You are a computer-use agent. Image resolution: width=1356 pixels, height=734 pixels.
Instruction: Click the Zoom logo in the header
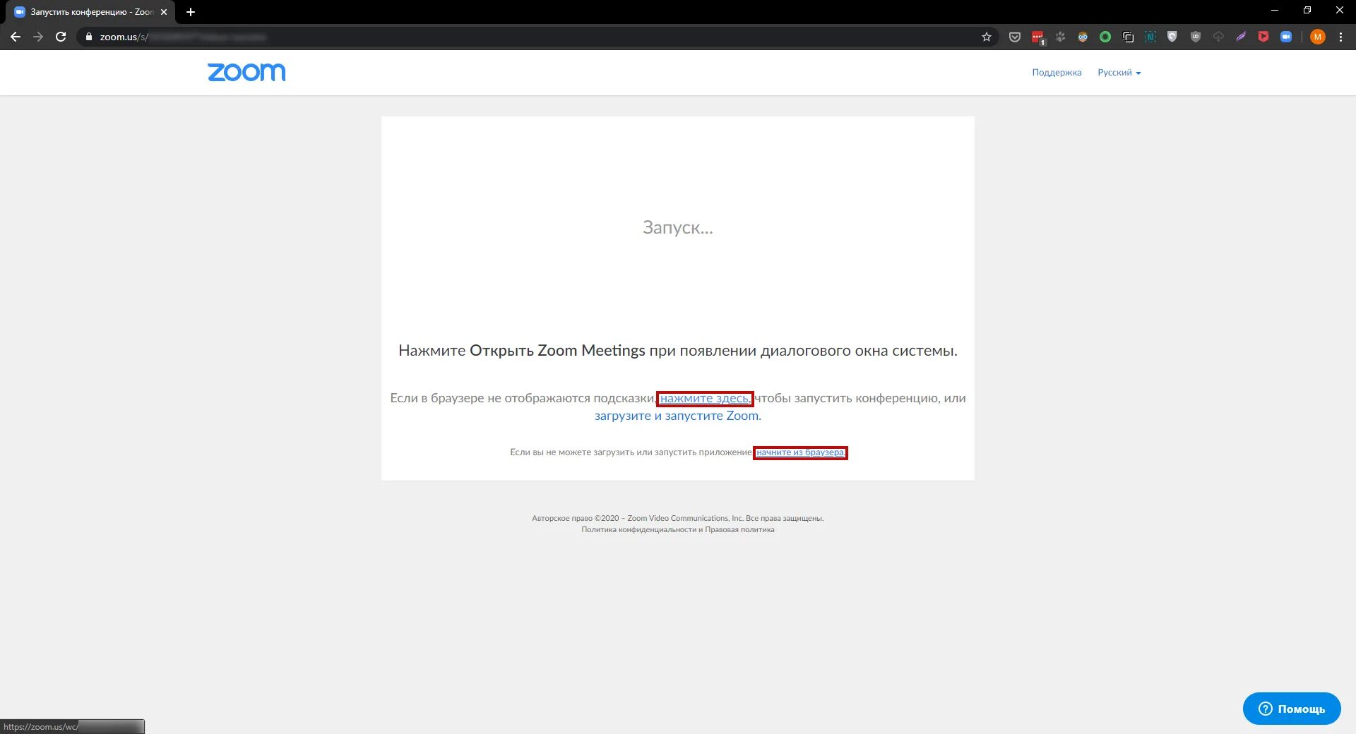[x=246, y=73]
